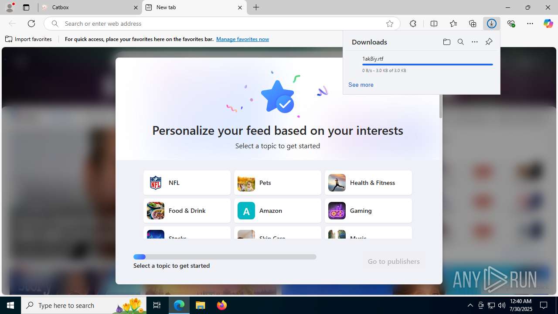This screenshot has height=314, width=558.
Task: Open Split screen view
Action: (434, 24)
